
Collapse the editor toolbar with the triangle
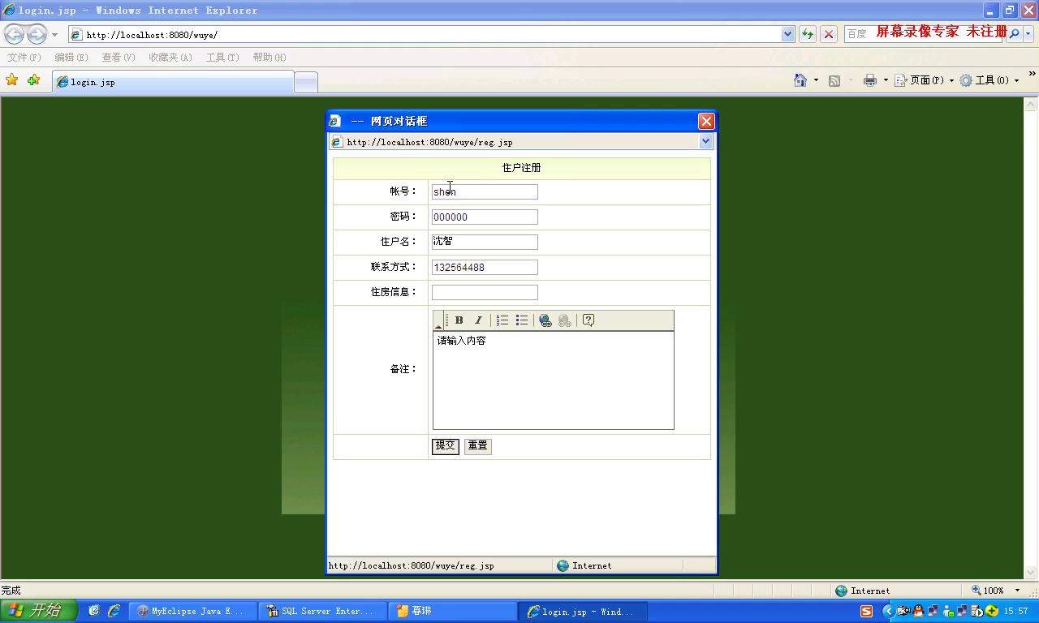coord(438,325)
